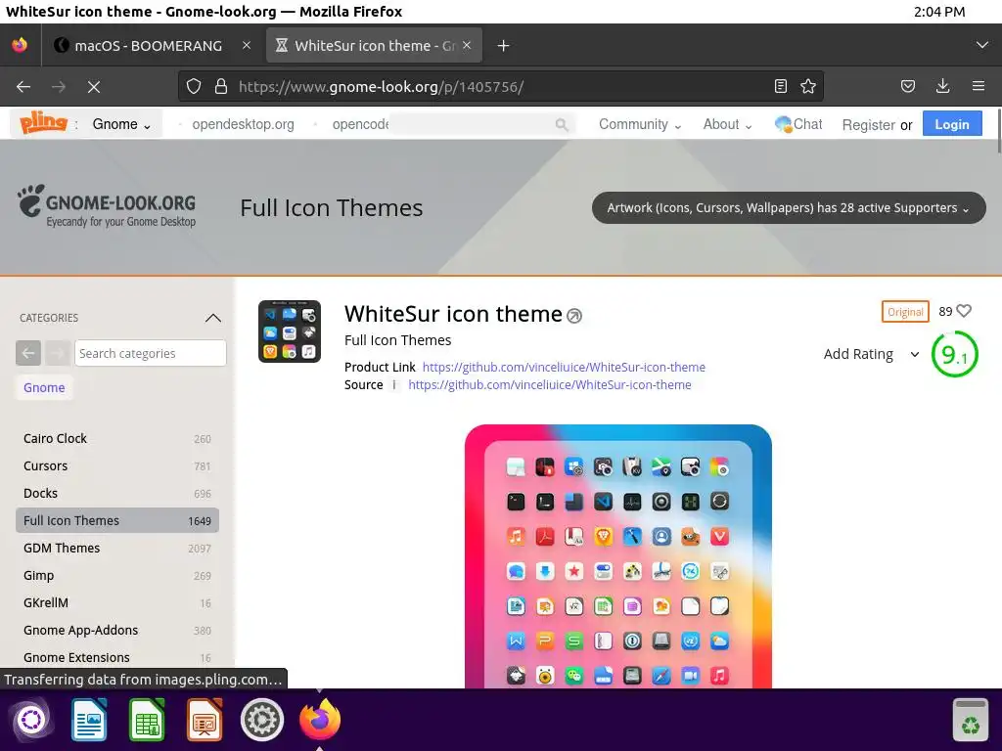Open the Pocket save icon
The width and height of the screenshot is (1002, 751).
(x=907, y=86)
